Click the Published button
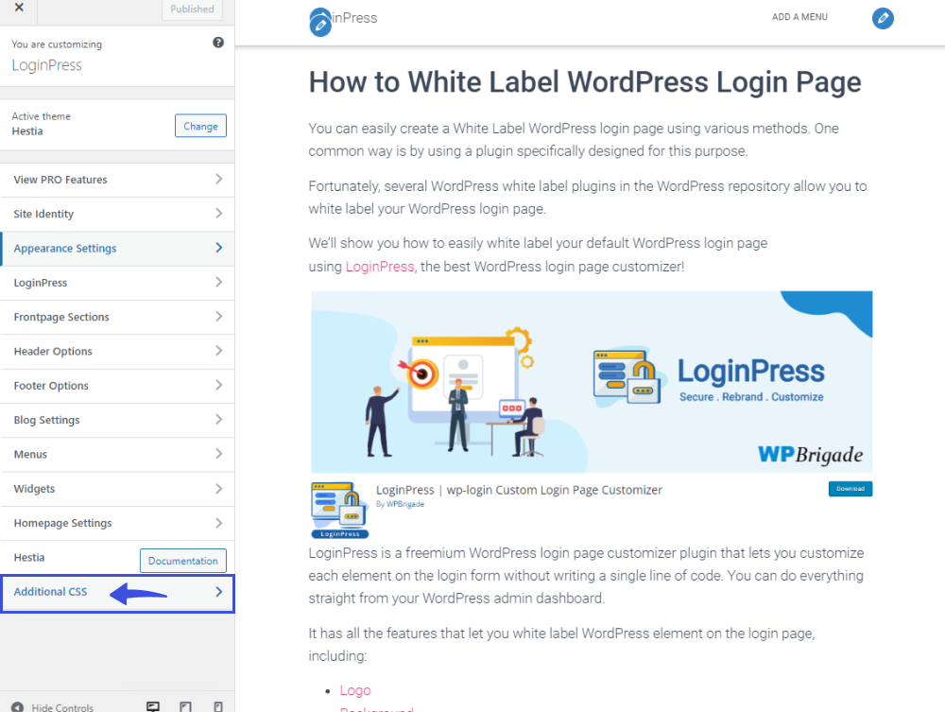Image resolution: width=945 pixels, height=712 pixels. click(x=192, y=9)
